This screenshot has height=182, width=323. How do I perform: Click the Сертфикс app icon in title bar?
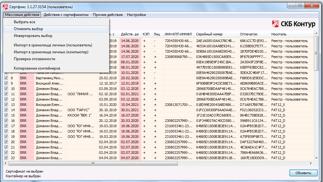[5, 7]
